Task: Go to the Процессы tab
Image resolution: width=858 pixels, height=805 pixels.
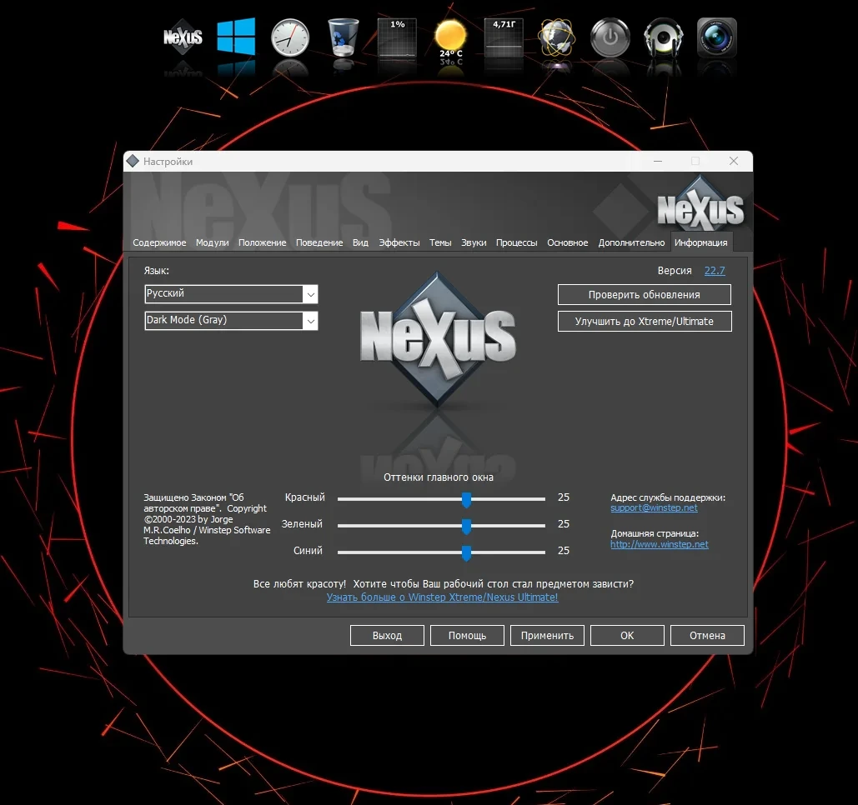Action: tap(517, 242)
